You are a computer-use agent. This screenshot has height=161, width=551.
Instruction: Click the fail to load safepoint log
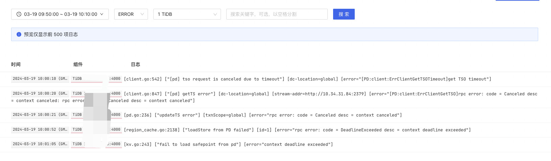pos(228,144)
